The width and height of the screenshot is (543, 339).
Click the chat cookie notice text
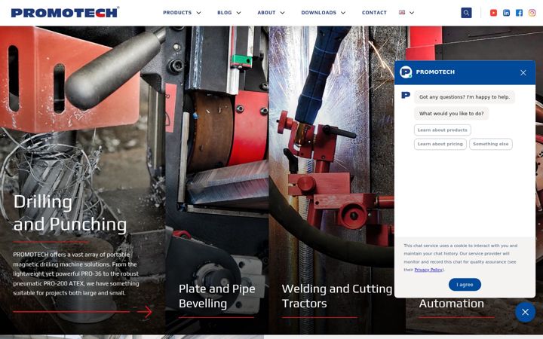click(x=461, y=258)
